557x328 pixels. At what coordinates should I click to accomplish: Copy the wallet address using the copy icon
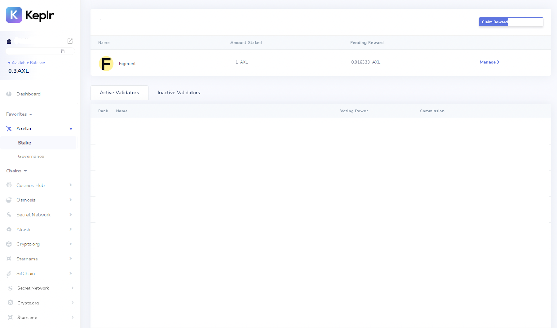62,51
